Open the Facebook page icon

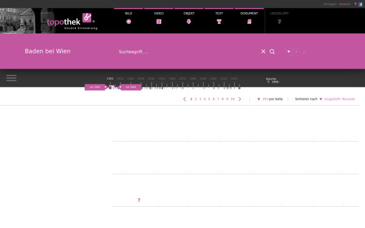coord(360,4)
